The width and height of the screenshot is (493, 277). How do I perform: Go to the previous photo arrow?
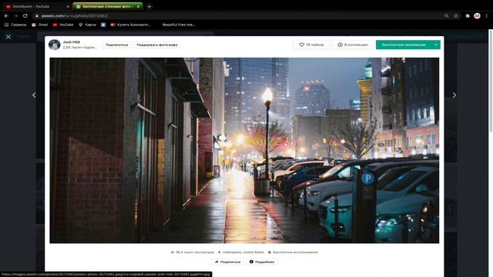click(34, 95)
